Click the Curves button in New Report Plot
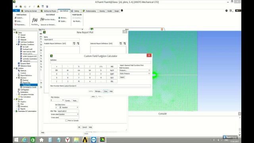254x143 pixels. 68,100
